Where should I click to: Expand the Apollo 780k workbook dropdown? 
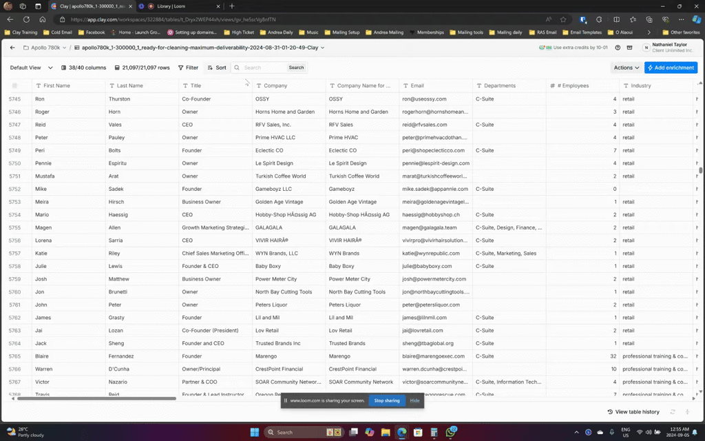coord(64,48)
